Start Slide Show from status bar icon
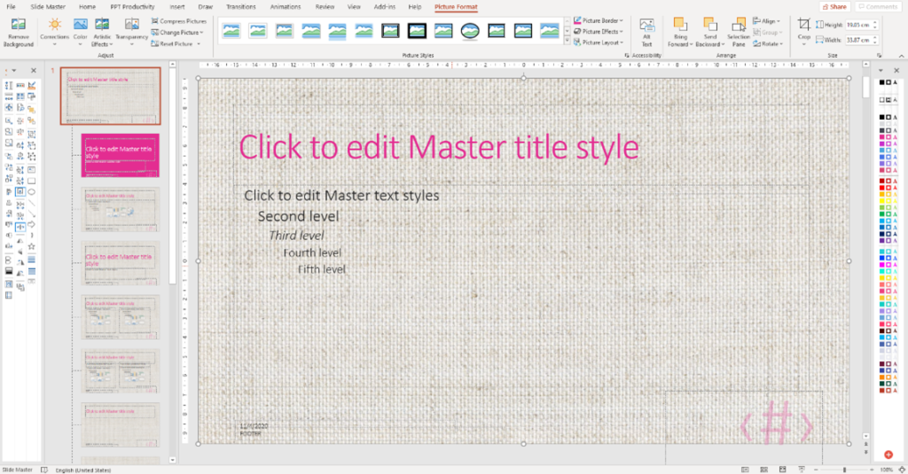 click(x=802, y=470)
